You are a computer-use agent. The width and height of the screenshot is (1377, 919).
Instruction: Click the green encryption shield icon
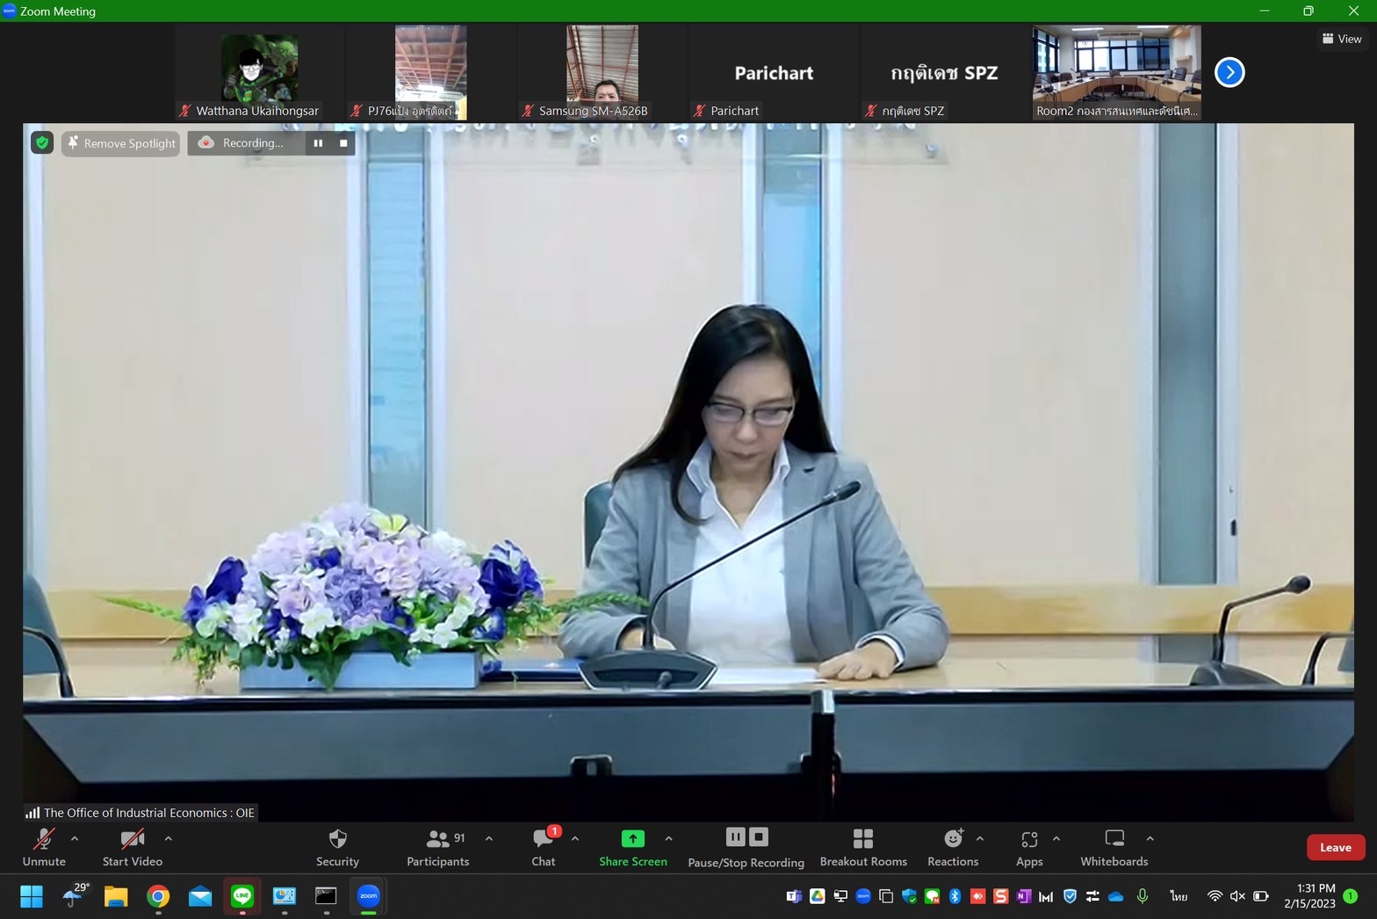tap(42, 142)
